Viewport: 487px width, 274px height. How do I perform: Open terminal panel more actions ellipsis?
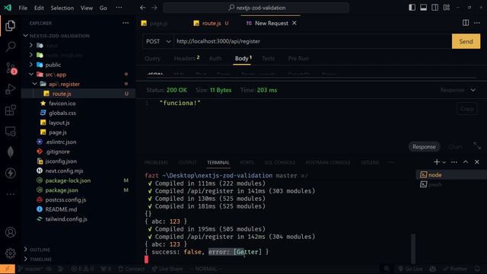(454, 162)
